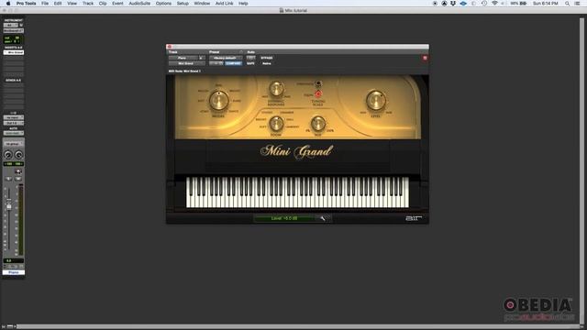Click the Model selector knob in Mini Grand
Viewport: 587px width, 330px height.
click(218, 100)
